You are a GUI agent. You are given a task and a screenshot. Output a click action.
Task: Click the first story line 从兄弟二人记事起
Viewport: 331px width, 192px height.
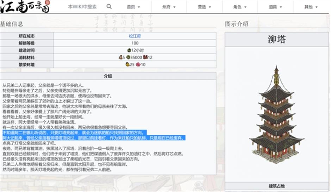(x=43, y=85)
